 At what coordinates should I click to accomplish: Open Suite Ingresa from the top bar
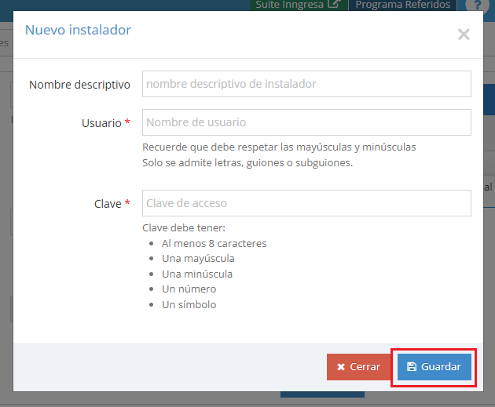coord(291,5)
